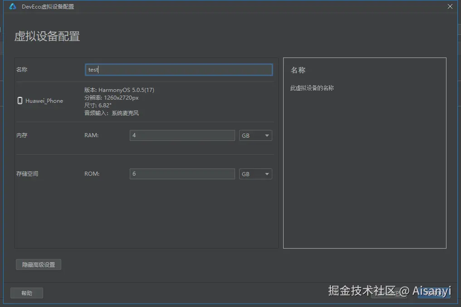Click the 虚拟设备配置 page heading
461x307 pixels.
(x=47, y=36)
